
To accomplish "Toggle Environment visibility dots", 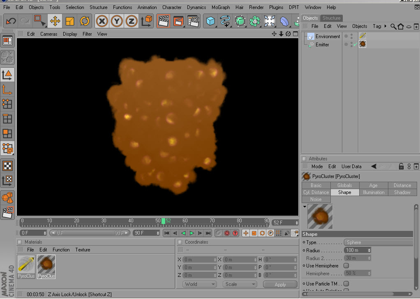I will point(351,36).
